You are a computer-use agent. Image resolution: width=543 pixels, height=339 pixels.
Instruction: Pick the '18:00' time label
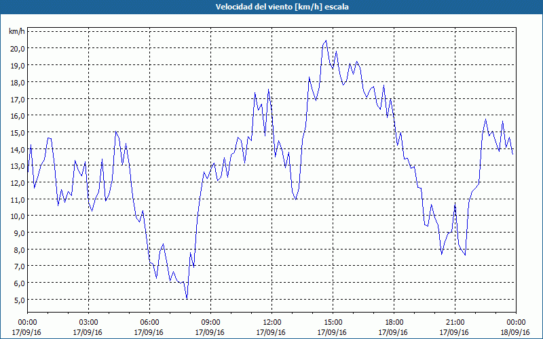point(394,323)
